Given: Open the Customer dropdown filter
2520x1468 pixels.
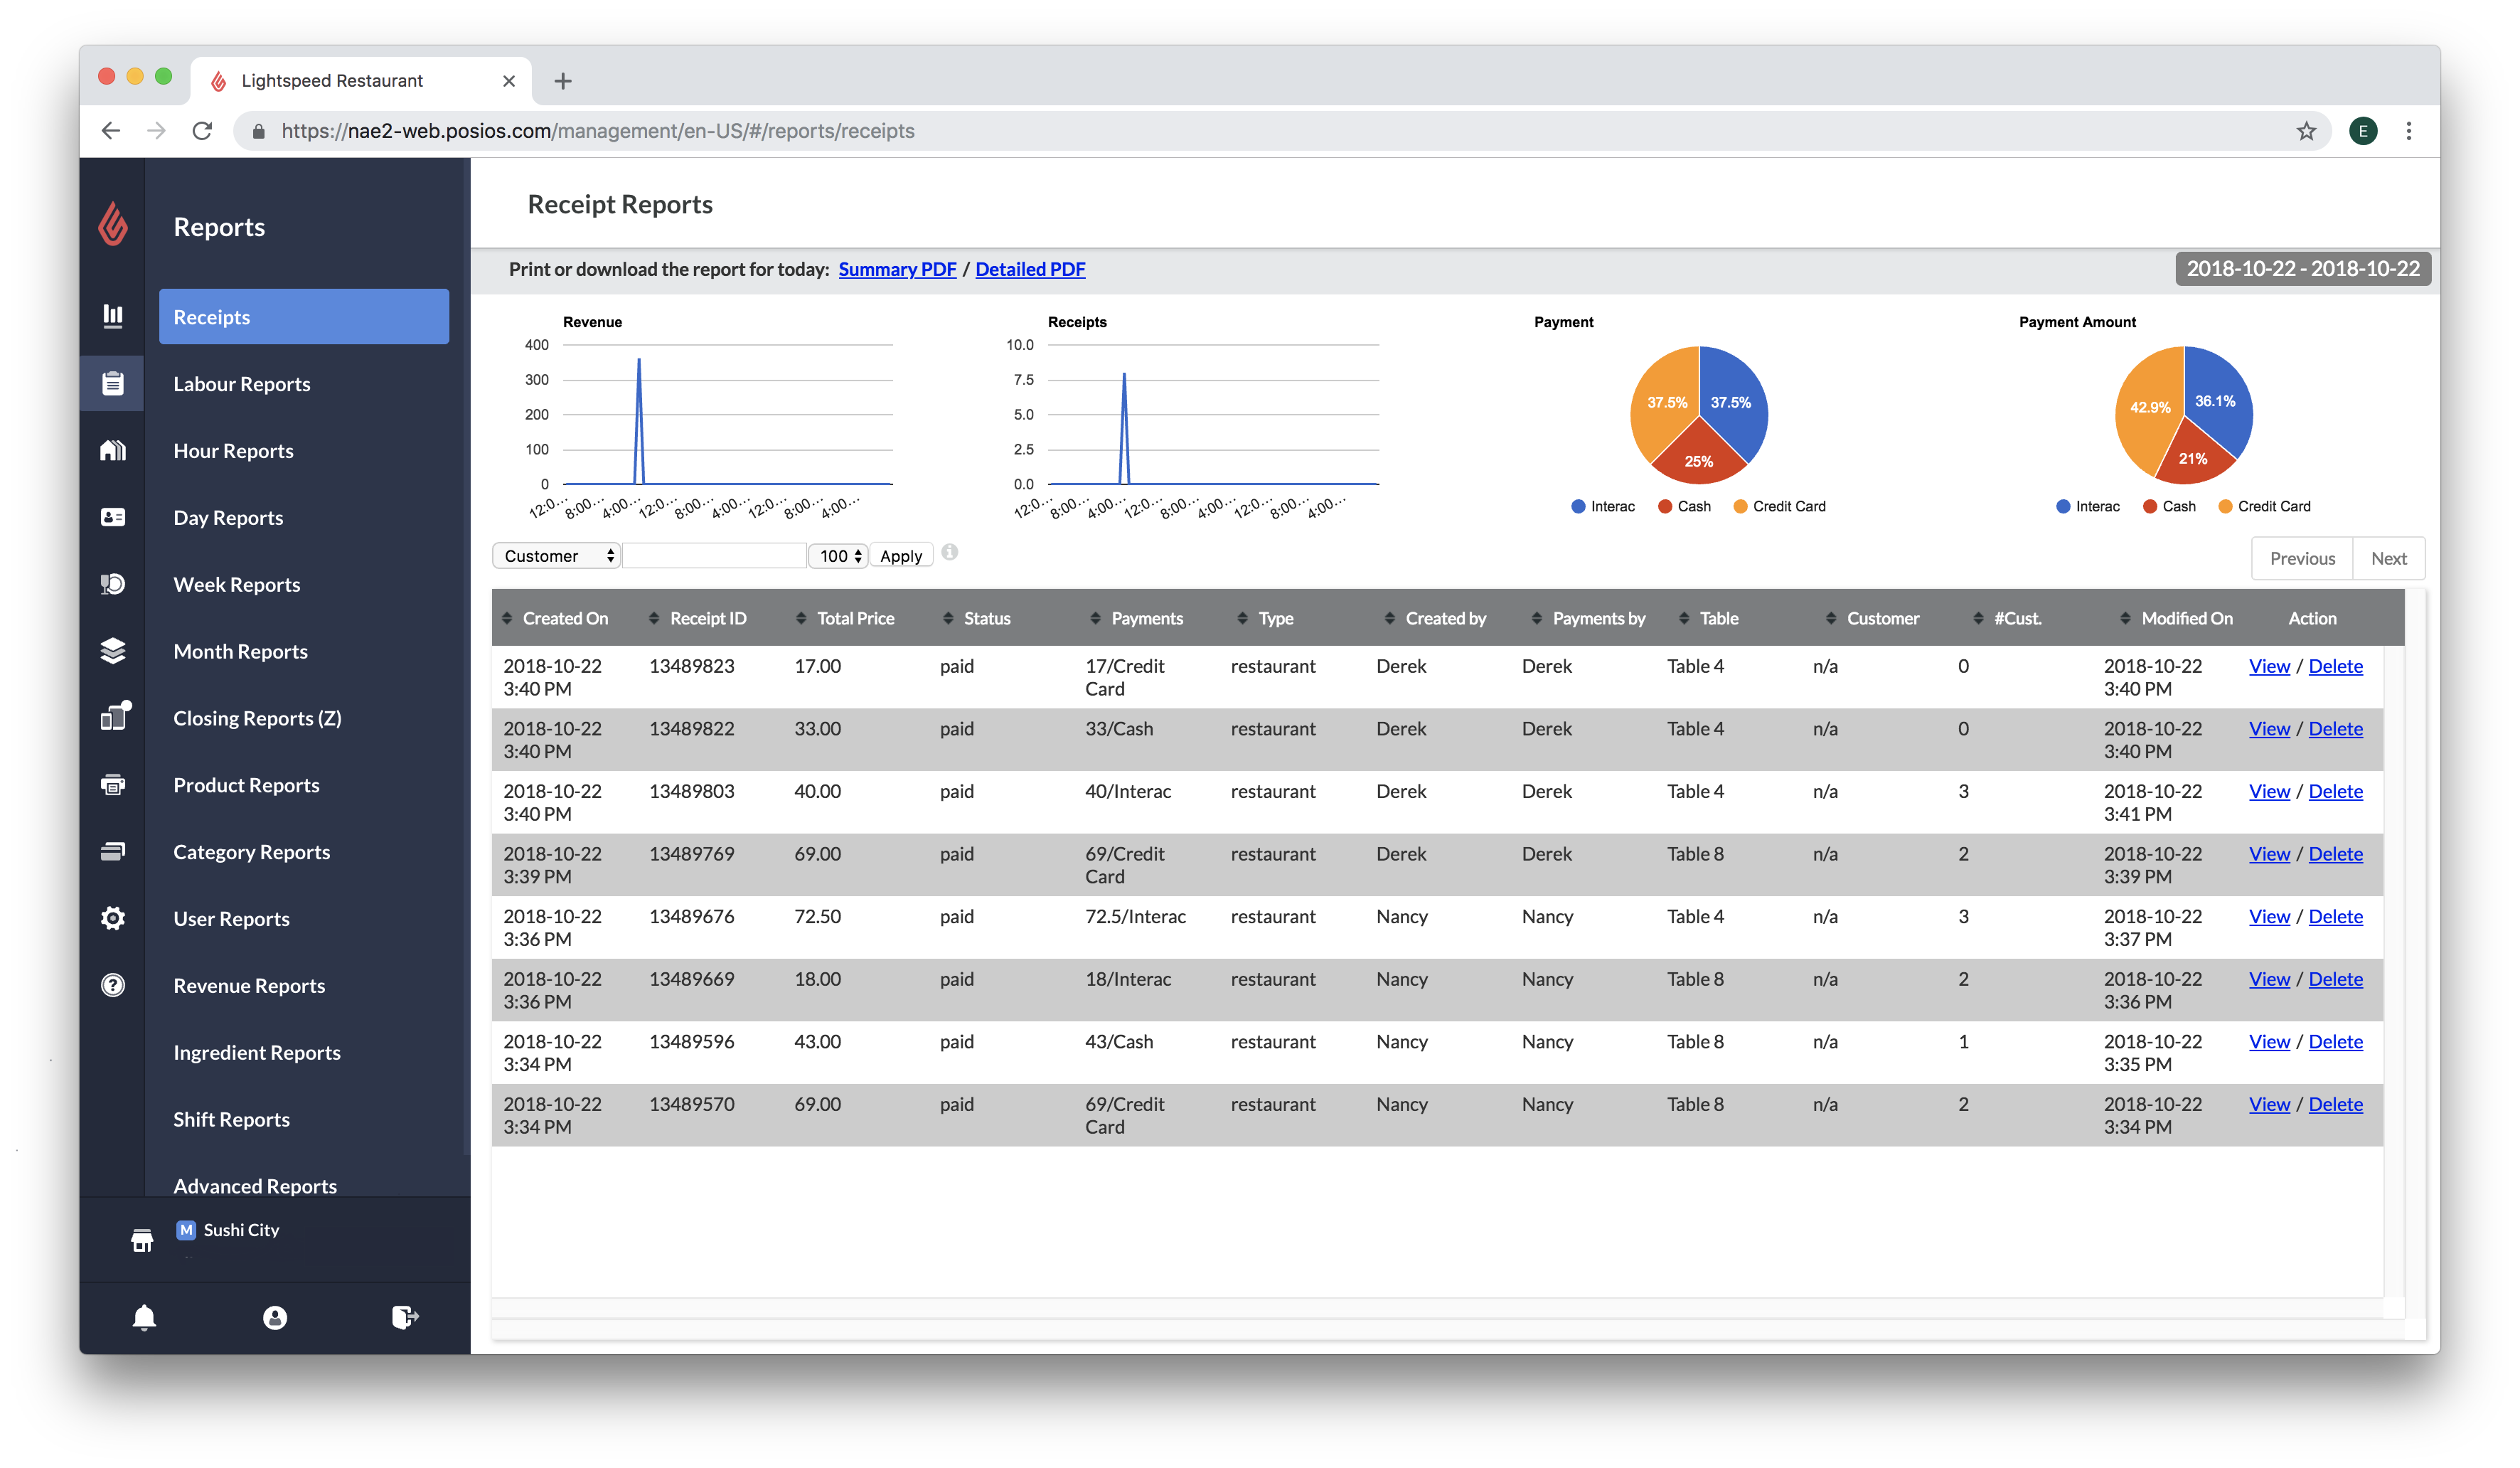Looking at the screenshot, I should click(x=559, y=555).
